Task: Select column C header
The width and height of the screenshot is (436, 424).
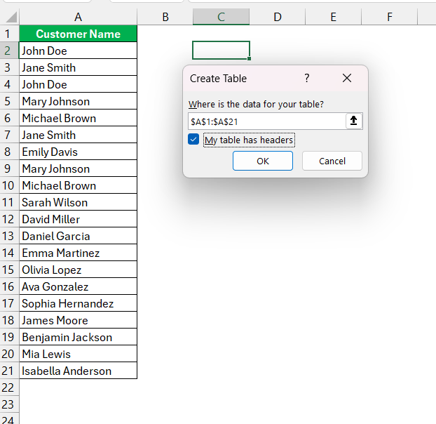Action: click(221, 17)
